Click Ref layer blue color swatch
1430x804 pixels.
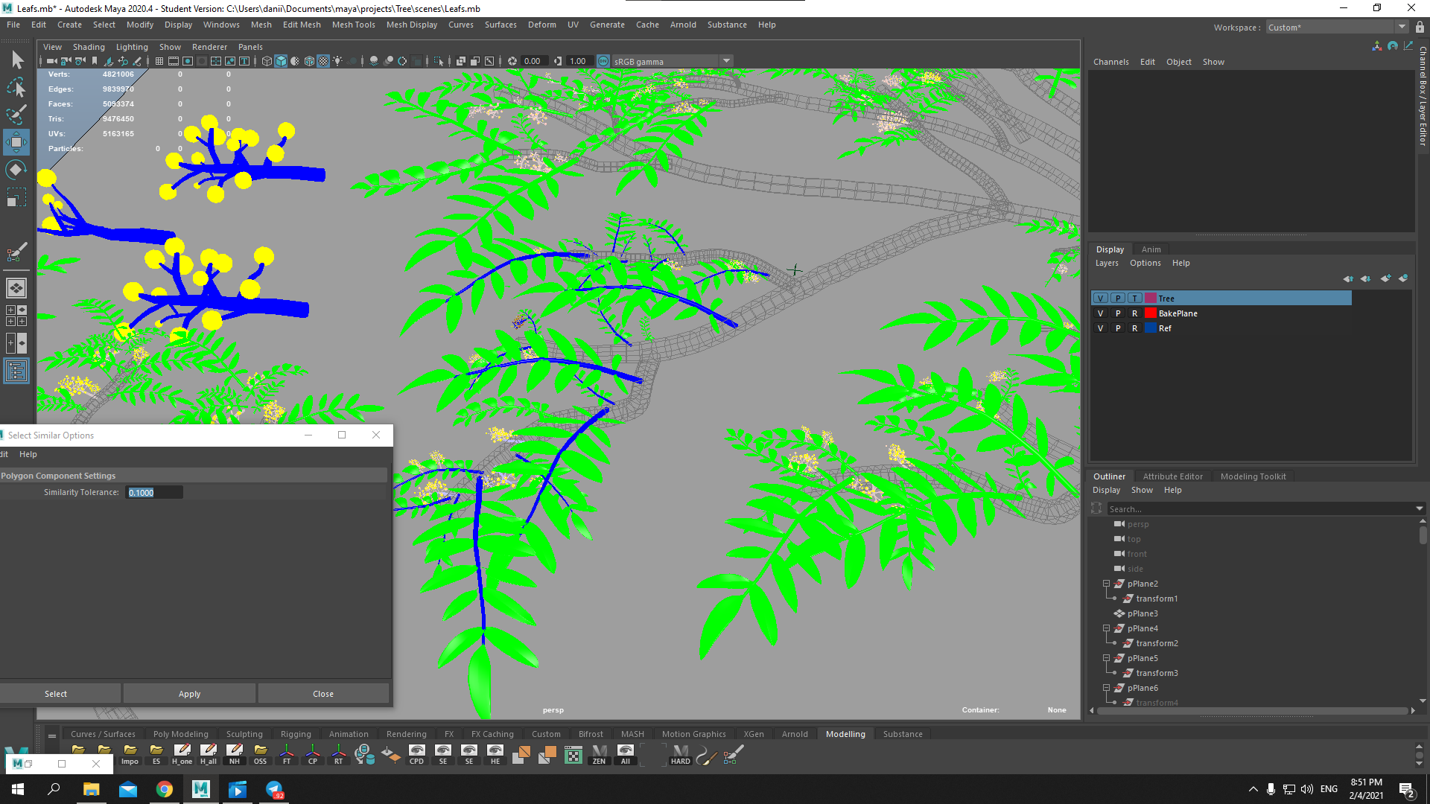point(1151,328)
